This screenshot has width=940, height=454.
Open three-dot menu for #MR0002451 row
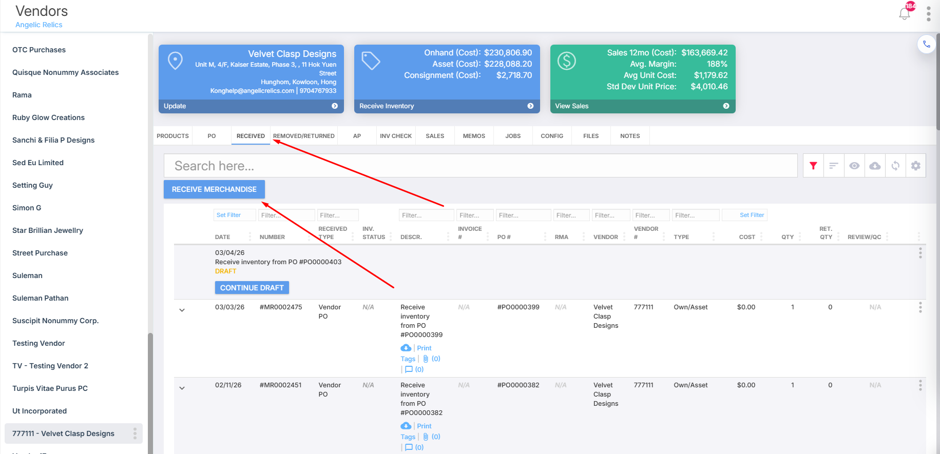click(x=920, y=385)
